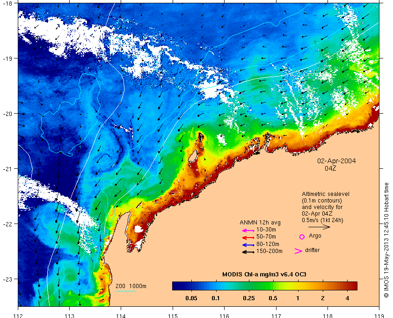The width and height of the screenshot is (393, 318).
Task: Click the longitude axis label '117'
Action: 276,316
